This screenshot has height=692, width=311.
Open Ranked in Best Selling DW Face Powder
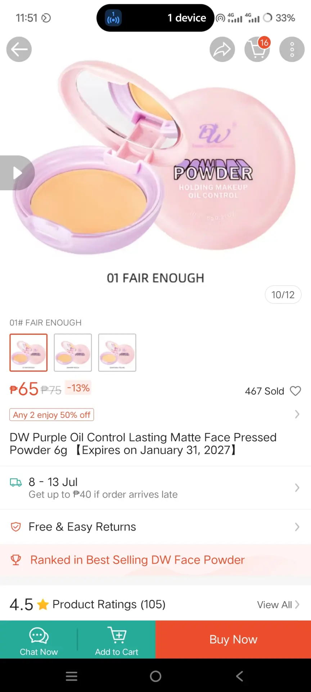pos(155,560)
